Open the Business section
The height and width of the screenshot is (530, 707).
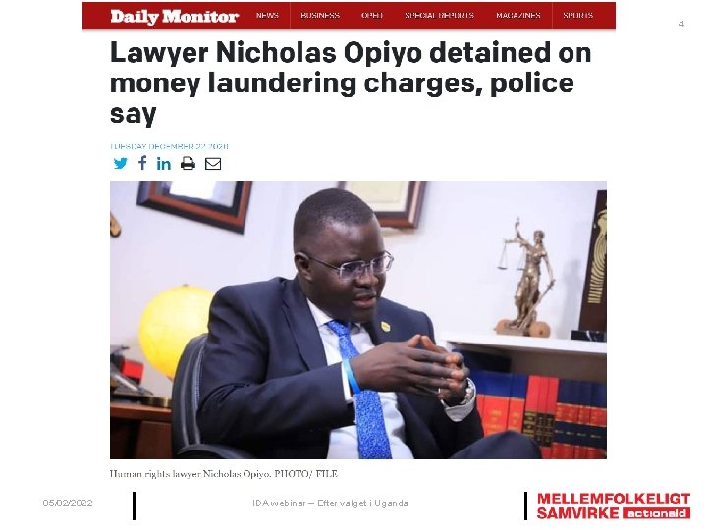point(320,16)
